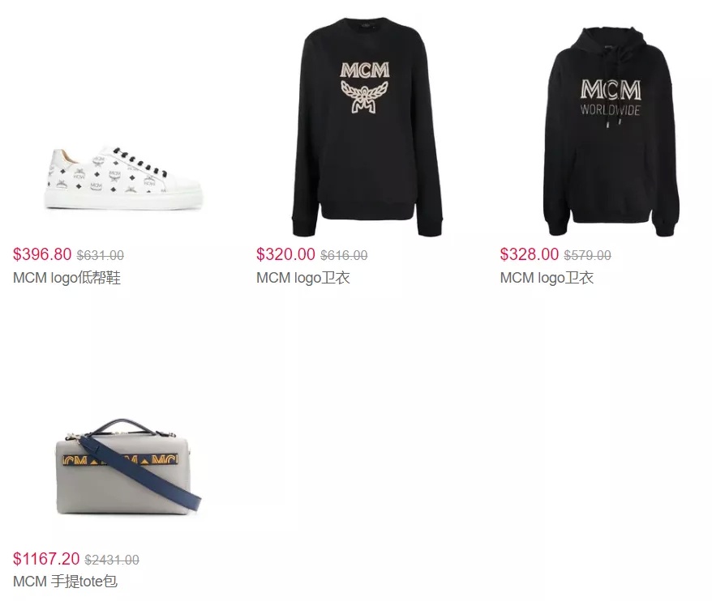Image resolution: width=712 pixels, height=601 pixels.
Task: Click the $320.00 sale price
Action: [x=285, y=254]
